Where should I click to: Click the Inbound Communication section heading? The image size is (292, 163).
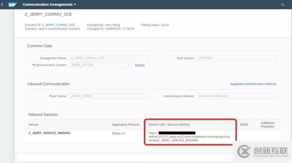pos(48,84)
